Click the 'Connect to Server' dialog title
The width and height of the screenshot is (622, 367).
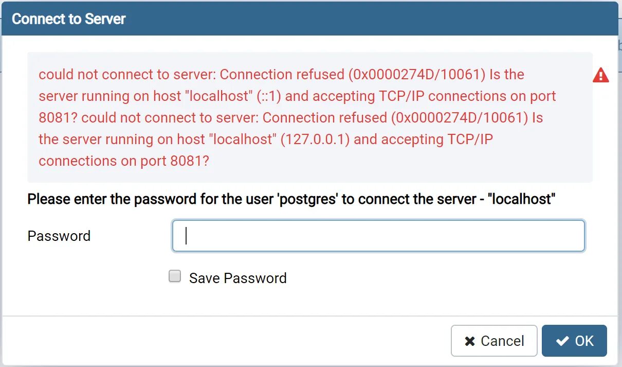69,19
